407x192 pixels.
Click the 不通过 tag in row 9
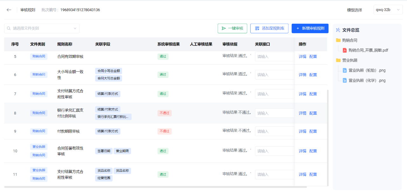tap(164, 131)
